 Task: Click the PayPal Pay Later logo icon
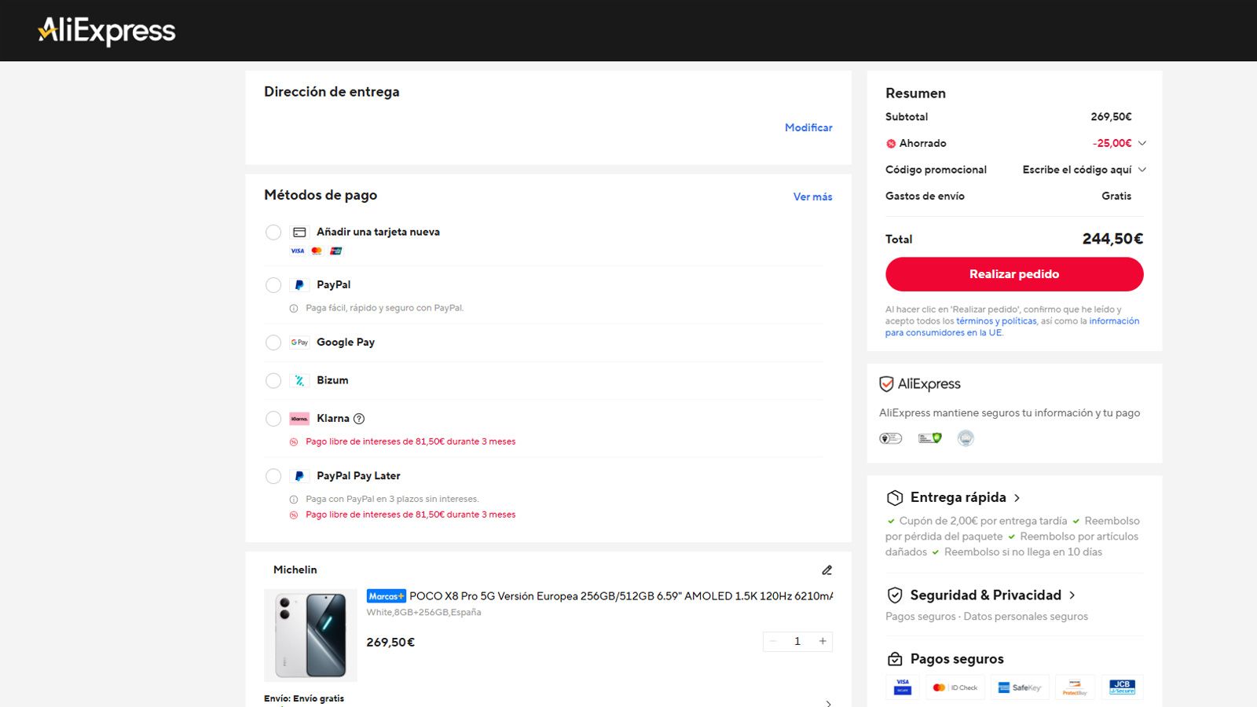(x=299, y=476)
